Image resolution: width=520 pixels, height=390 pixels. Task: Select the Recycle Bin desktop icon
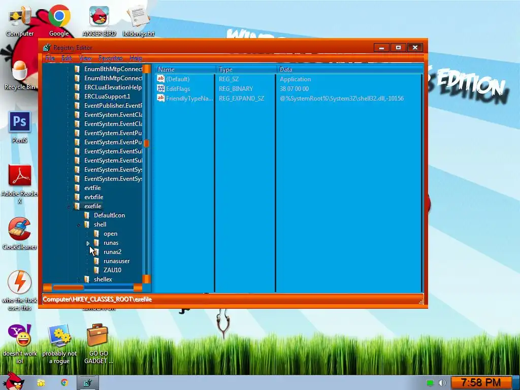[20, 75]
